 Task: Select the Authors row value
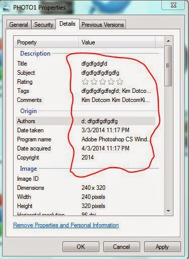(99, 121)
